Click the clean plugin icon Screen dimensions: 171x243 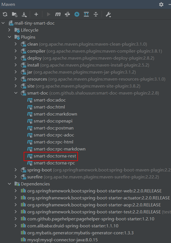tap(23, 44)
